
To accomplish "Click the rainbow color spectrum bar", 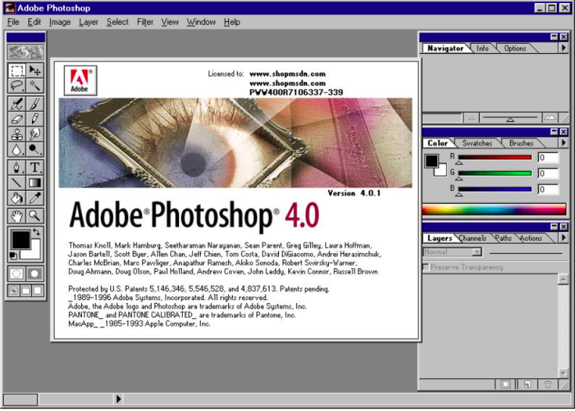I will [493, 209].
